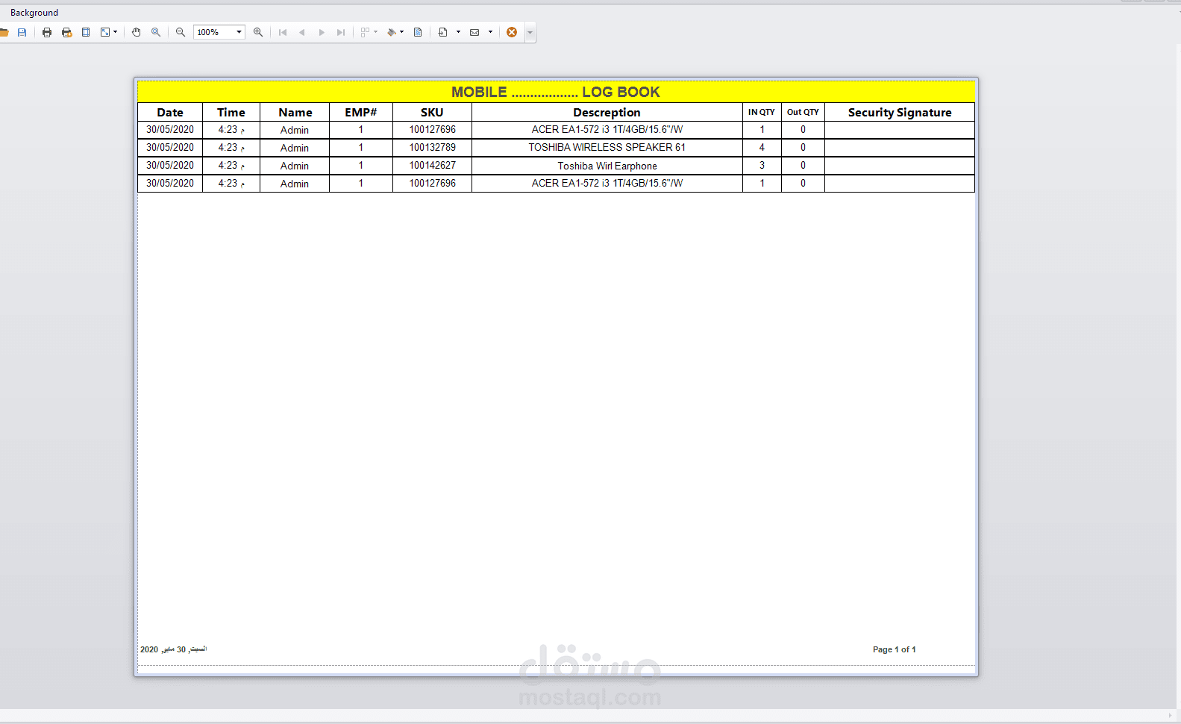Click SKU cell 100132789
Screen dimensions: 1181x724
click(433, 148)
